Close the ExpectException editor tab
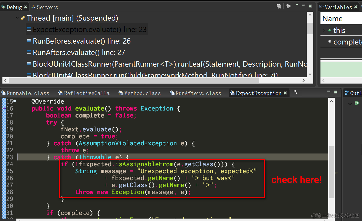Screen dimensions: 362x221 pos(285,93)
